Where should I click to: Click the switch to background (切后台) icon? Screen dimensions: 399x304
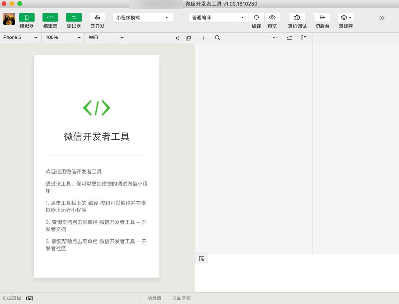(x=322, y=17)
